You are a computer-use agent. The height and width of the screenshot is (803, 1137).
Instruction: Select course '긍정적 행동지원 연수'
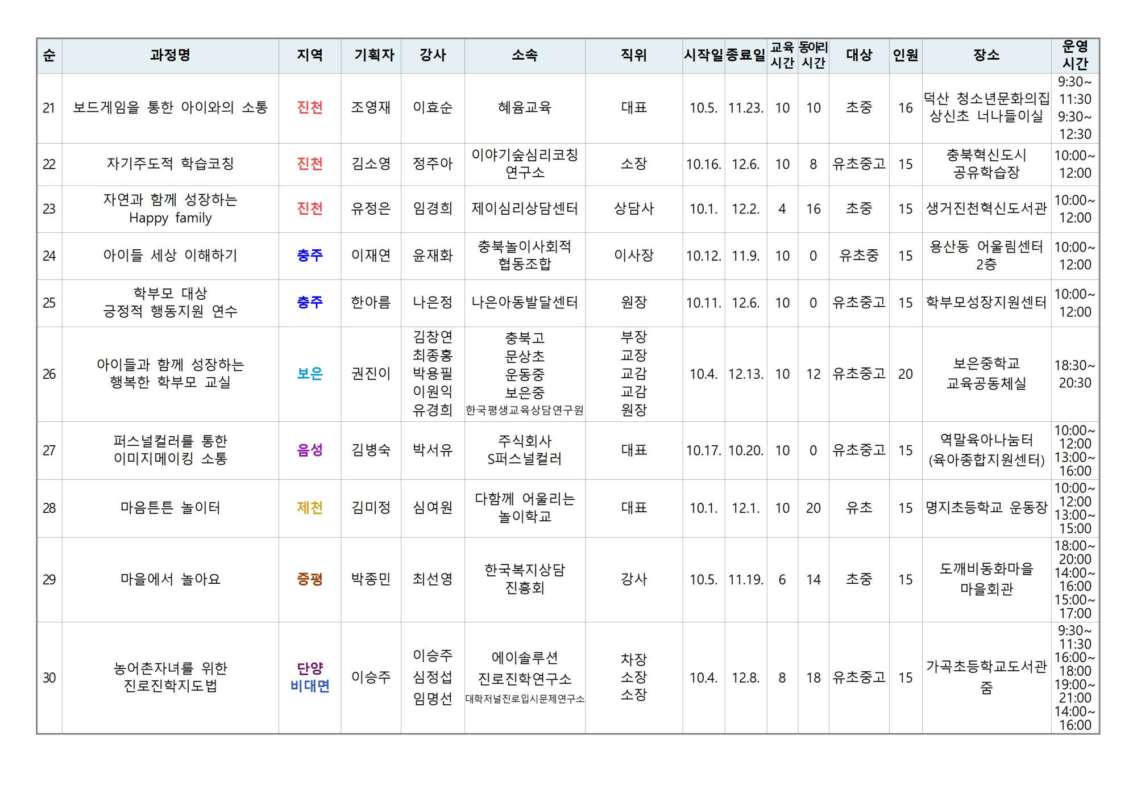[170, 311]
